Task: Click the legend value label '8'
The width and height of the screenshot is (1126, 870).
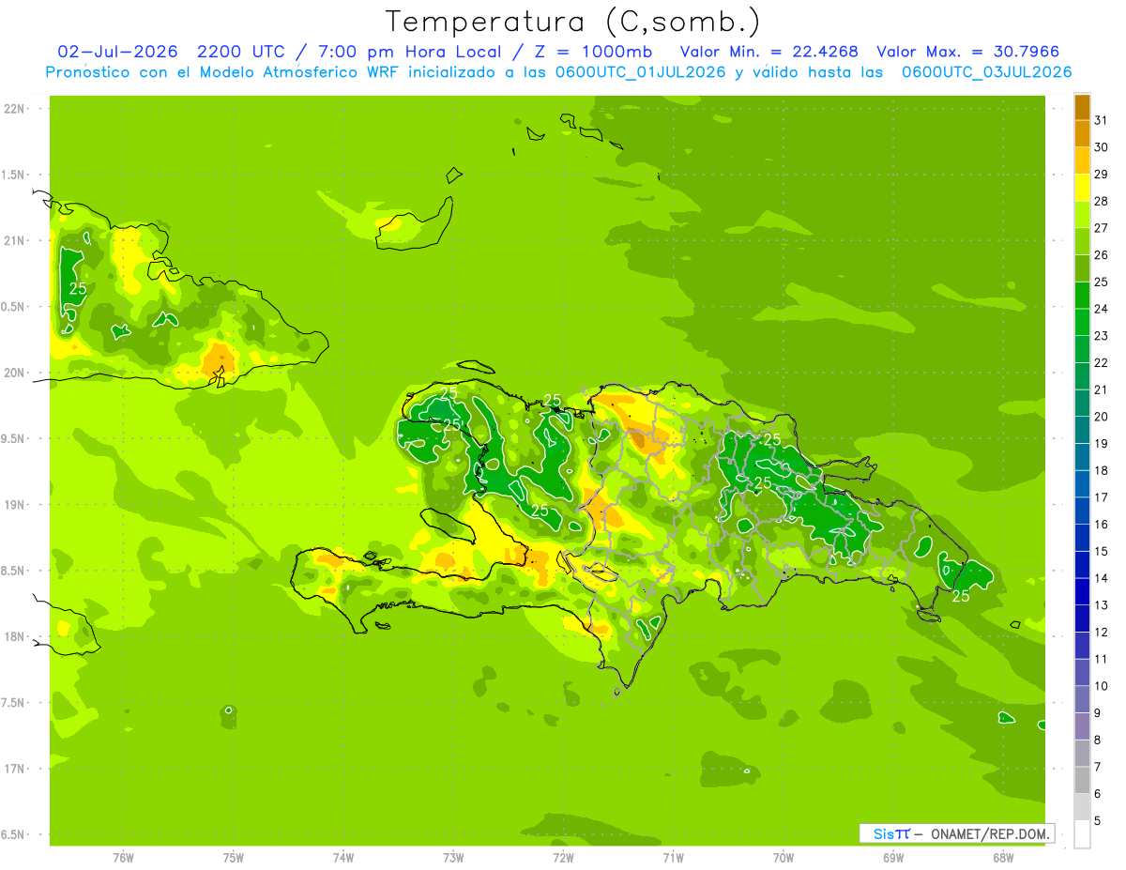Action: pos(1098,740)
